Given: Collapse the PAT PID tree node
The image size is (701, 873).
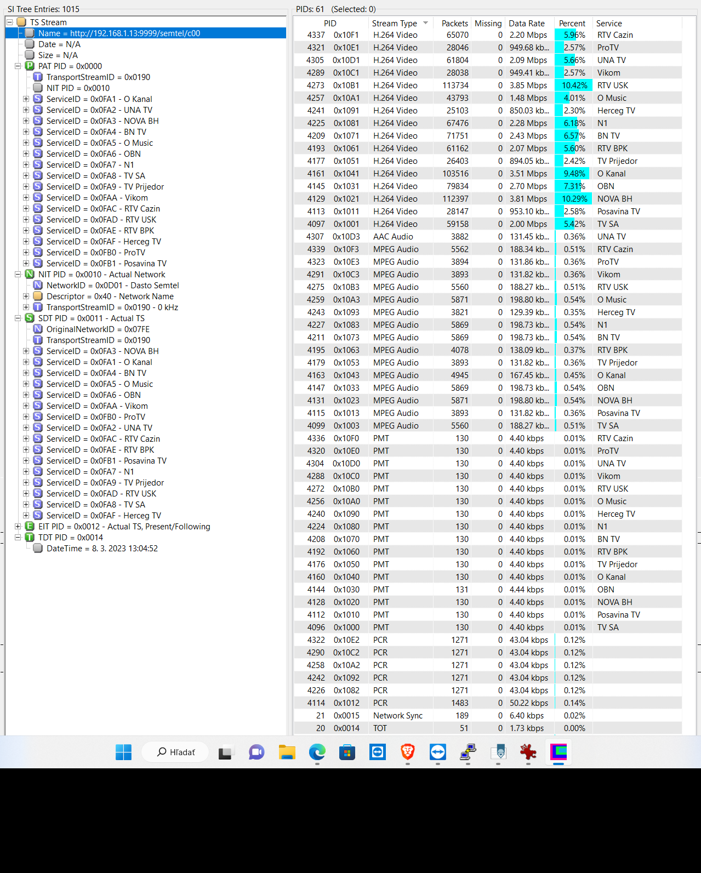Looking at the screenshot, I should tap(18, 66).
